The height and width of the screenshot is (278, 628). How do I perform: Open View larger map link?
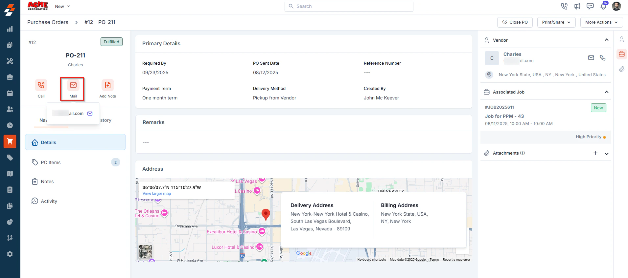tap(157, 194)
